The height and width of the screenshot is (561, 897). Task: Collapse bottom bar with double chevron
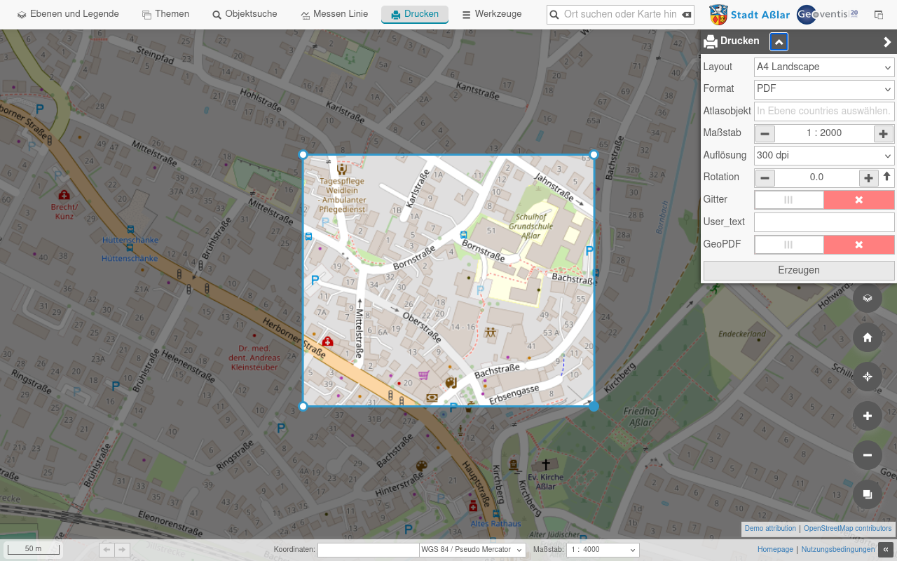click(886, 550)
